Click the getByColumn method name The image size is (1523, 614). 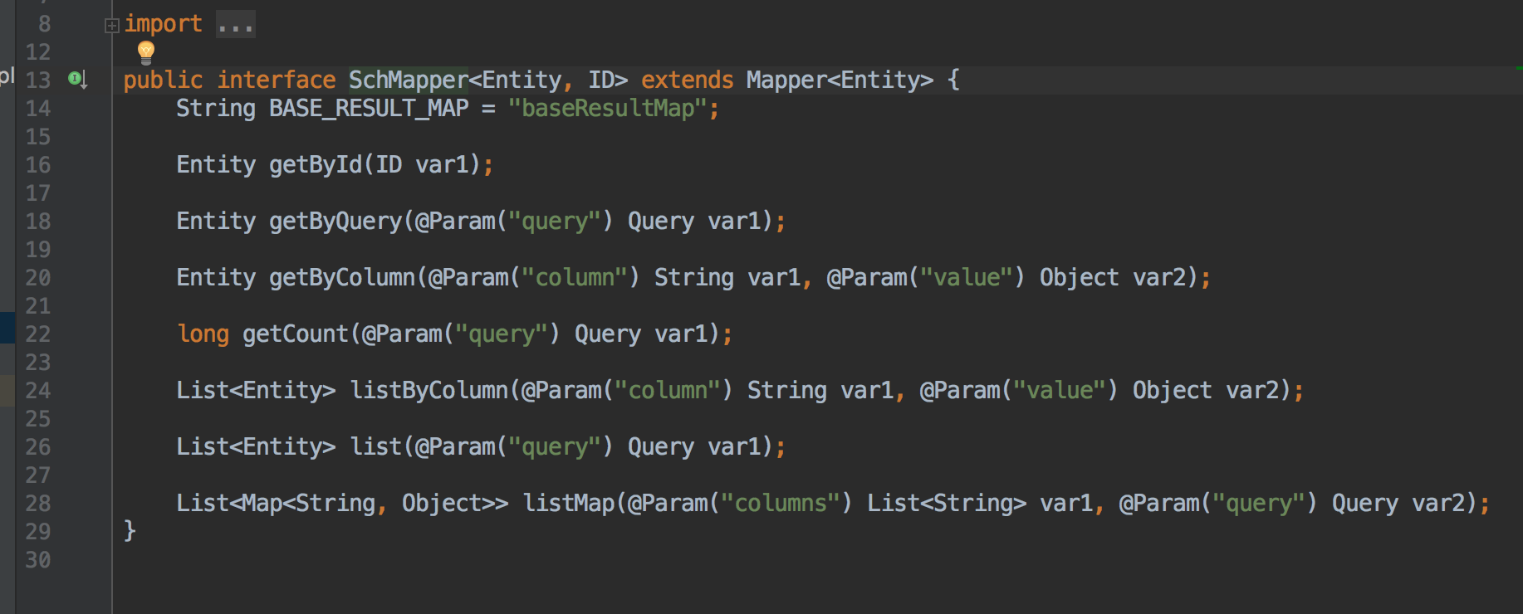(342, 278)
